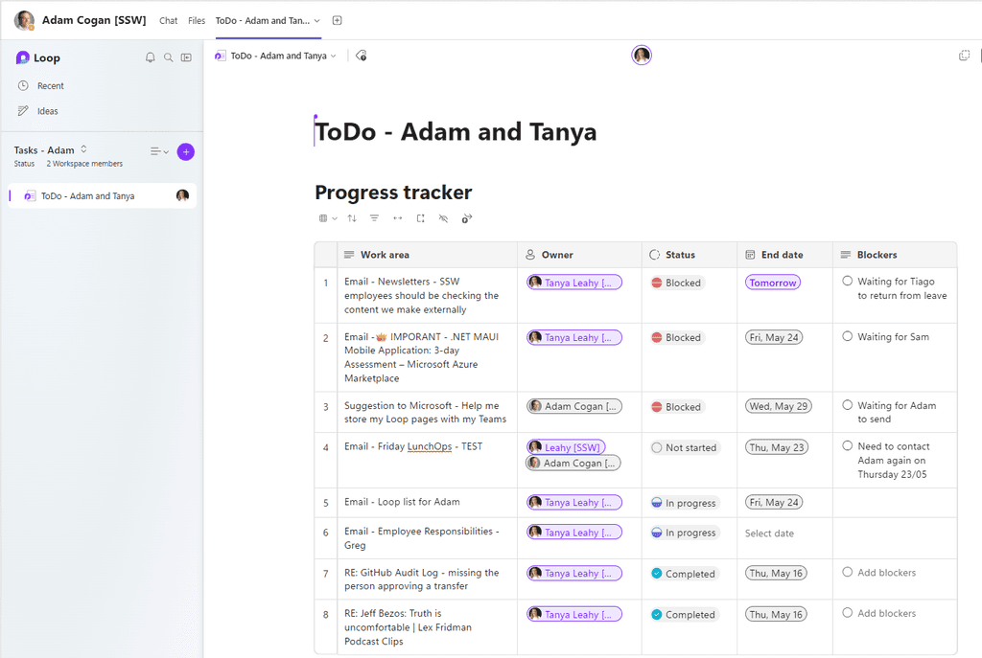Open the Copilot icon on the table toolbar
The width and height of the screenshot is (982, 658).
tap(467, 218)
